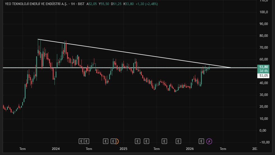
Task: Click the 3d 4h countdown on the price tag
Action: (263, 71)
